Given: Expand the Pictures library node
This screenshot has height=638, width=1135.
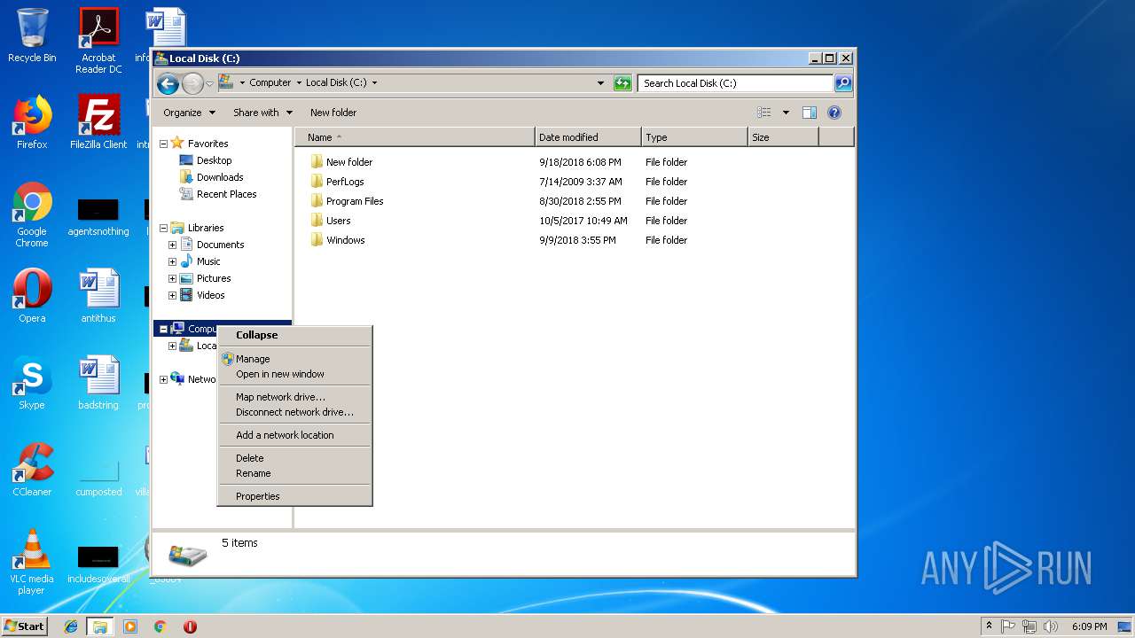Looking at the screenshot, I should click(x=172, y=278).
